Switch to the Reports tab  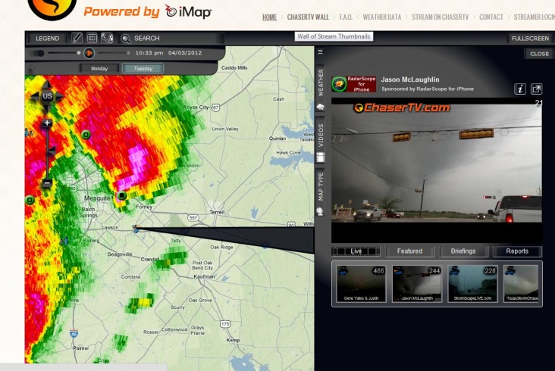click(517, 251)
